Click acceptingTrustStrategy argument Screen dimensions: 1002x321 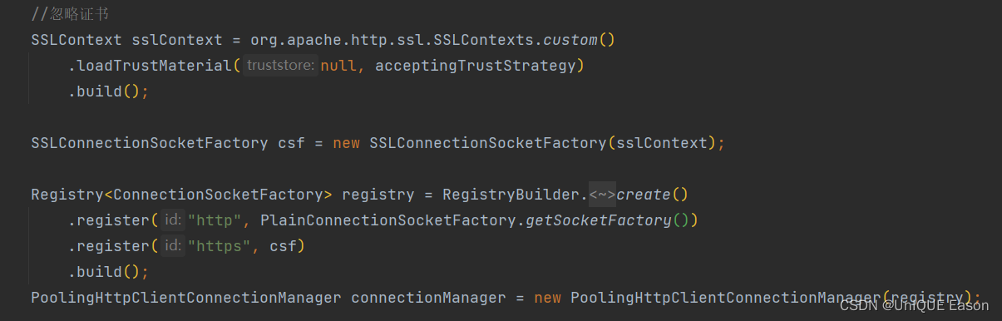coord(475,65)
